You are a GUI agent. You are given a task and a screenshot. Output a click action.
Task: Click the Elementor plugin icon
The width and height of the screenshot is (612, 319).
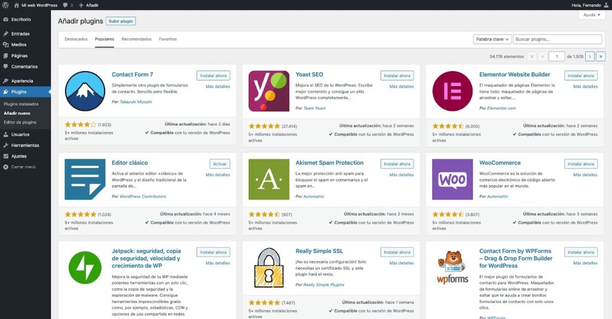tap(452, 91)
